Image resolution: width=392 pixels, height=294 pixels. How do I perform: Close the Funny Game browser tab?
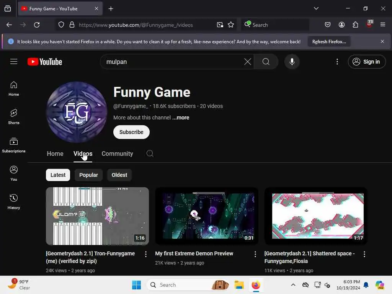(x=96, y=9)
